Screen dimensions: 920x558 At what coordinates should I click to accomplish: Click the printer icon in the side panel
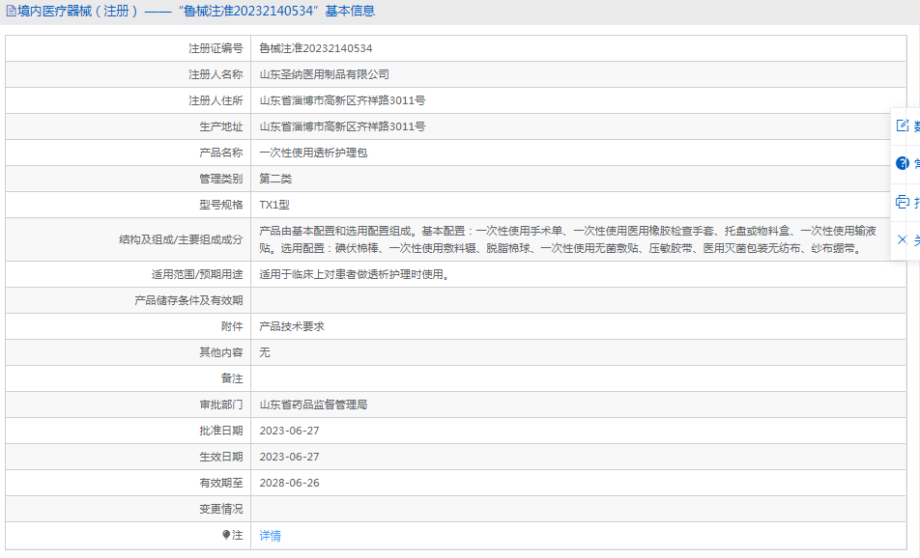tap(903, 202)
